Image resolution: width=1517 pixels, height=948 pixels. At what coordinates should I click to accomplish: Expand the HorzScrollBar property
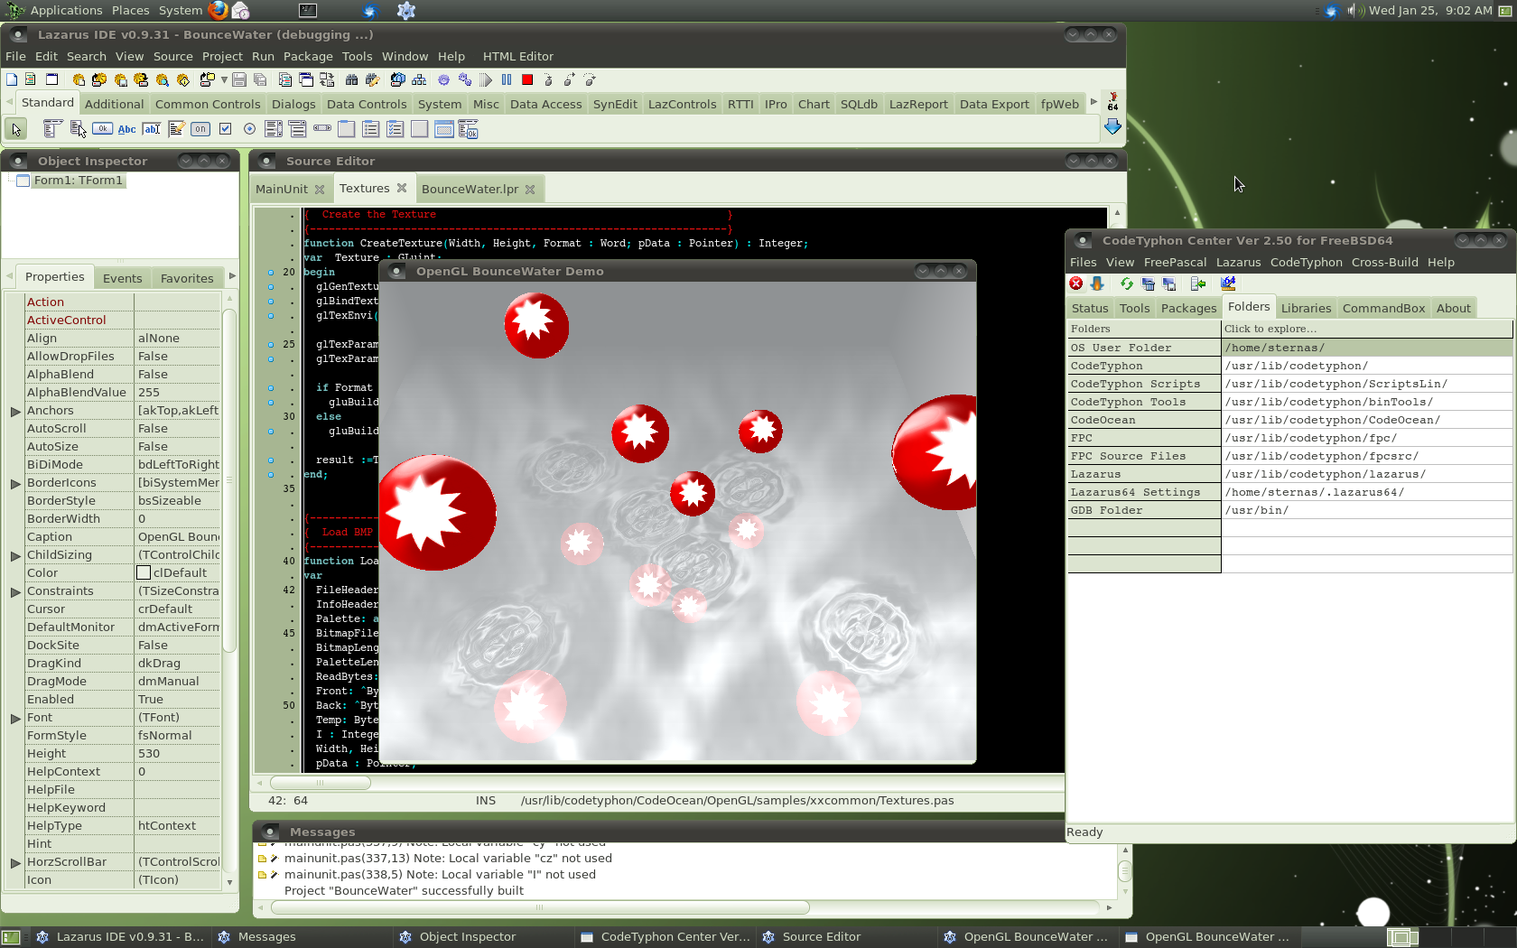15,862
